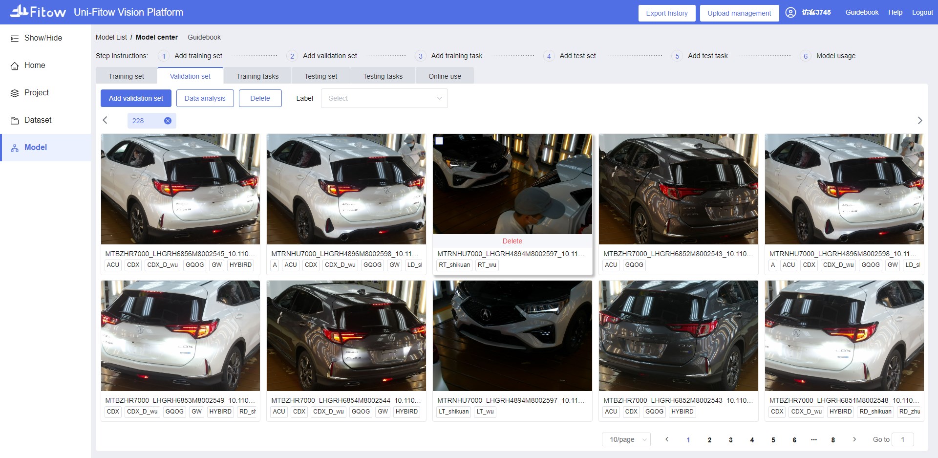Open the Label Select dropdown
This screenshot has height=458, width=938.
pyautogui.click(x=384, y=98)
